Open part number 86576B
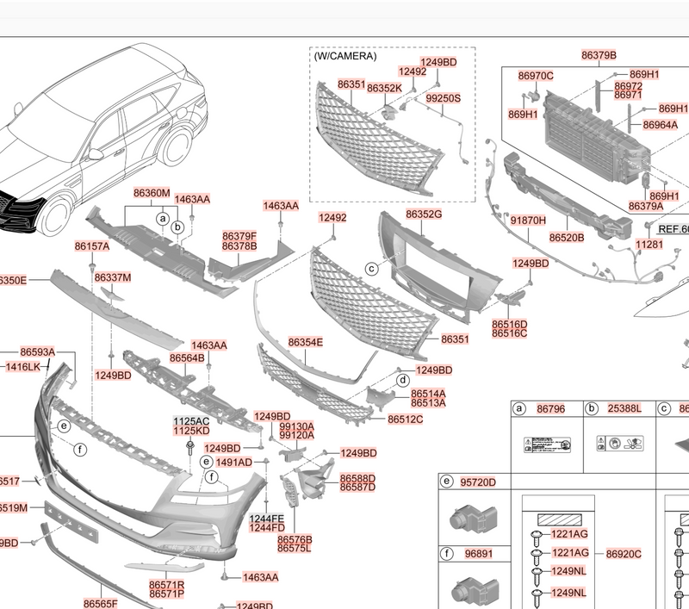The image size is (689, 609). [x=295, y=539]
